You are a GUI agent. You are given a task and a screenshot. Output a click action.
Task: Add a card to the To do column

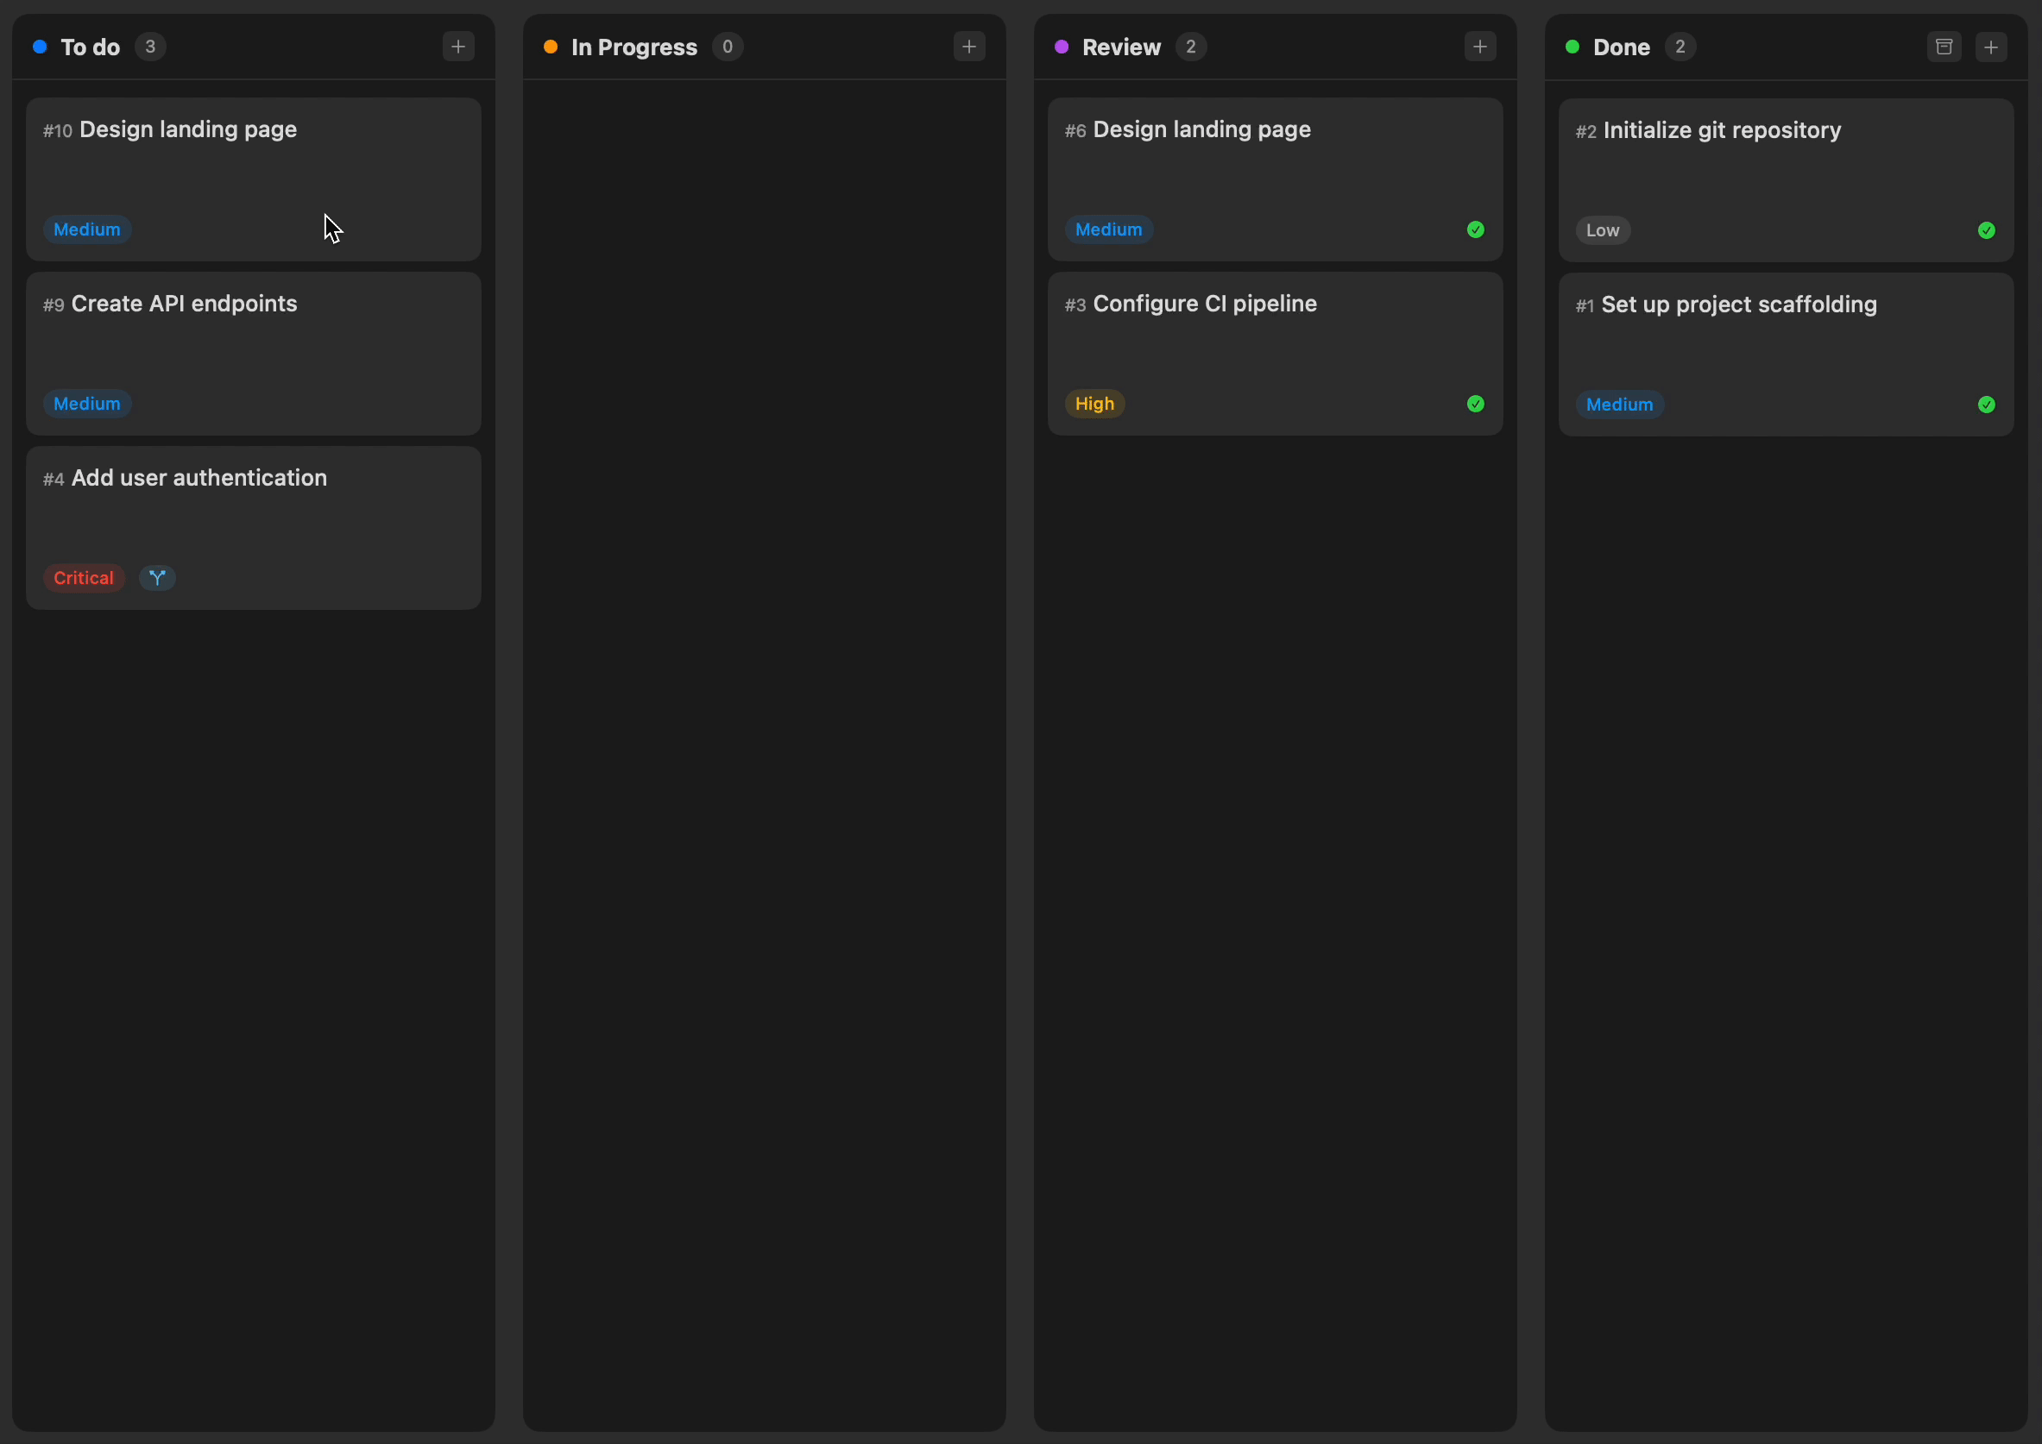(458, 47)
